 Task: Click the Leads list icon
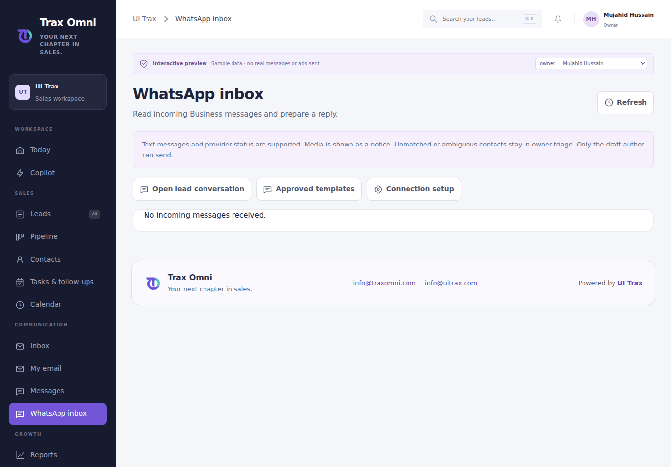pos(20,214)
